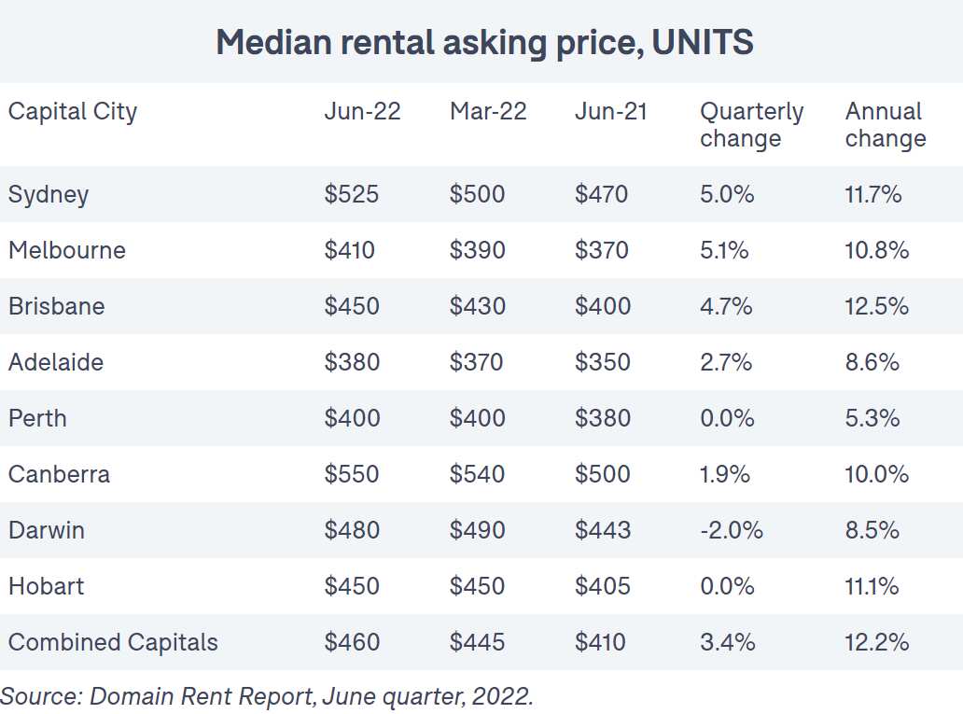
Task: Select the Annual change column header
Action: pyautogui.click(x=885, y=125)
